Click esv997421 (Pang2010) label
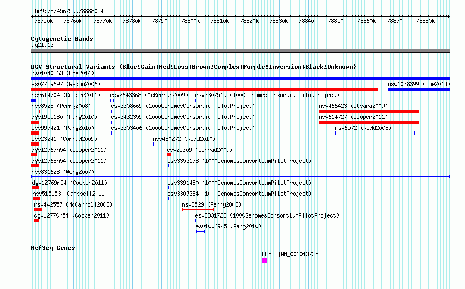 click(x=63, y=128)
